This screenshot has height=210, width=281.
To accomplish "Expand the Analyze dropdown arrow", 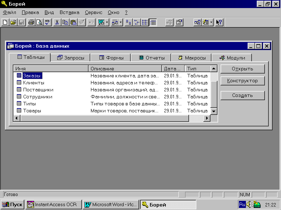I will (121, 22).
